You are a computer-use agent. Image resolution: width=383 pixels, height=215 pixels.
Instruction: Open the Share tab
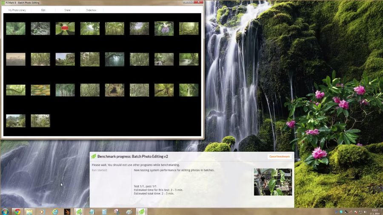point(67,10)
